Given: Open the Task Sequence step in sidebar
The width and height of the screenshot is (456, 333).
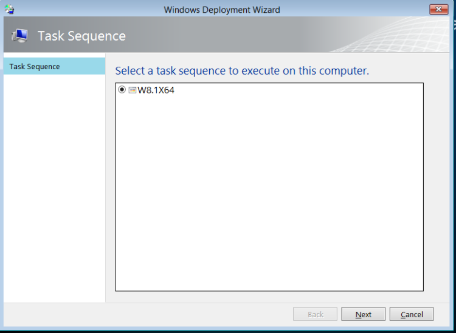Looking at the screenshot, I should tap(35, 67).
